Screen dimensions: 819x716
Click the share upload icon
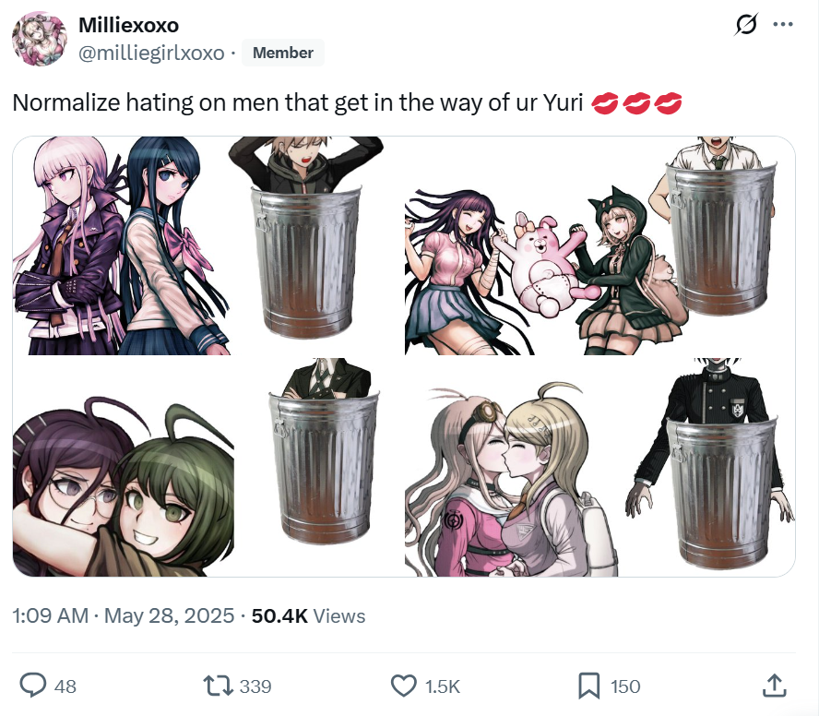tap(774, 686)
